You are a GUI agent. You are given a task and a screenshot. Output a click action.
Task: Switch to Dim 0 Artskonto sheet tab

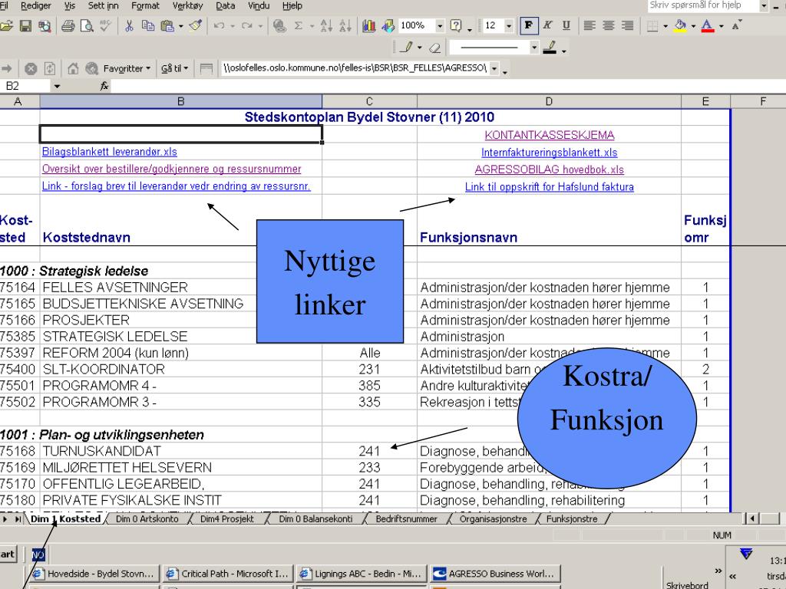147,519
